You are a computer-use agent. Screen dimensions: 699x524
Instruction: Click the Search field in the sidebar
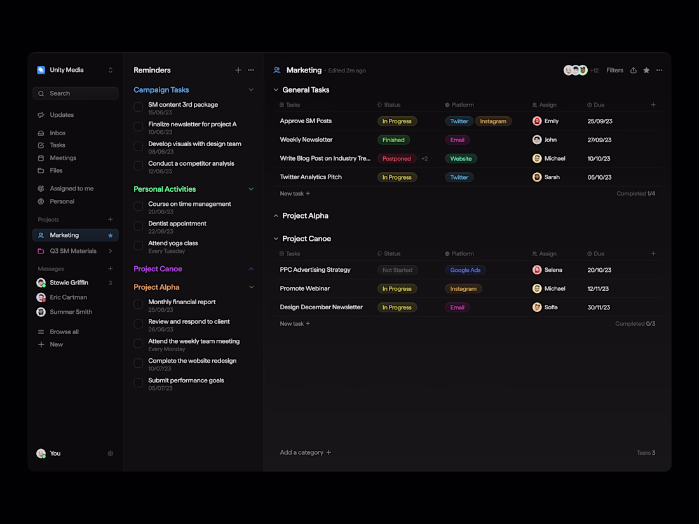point(76,93)
